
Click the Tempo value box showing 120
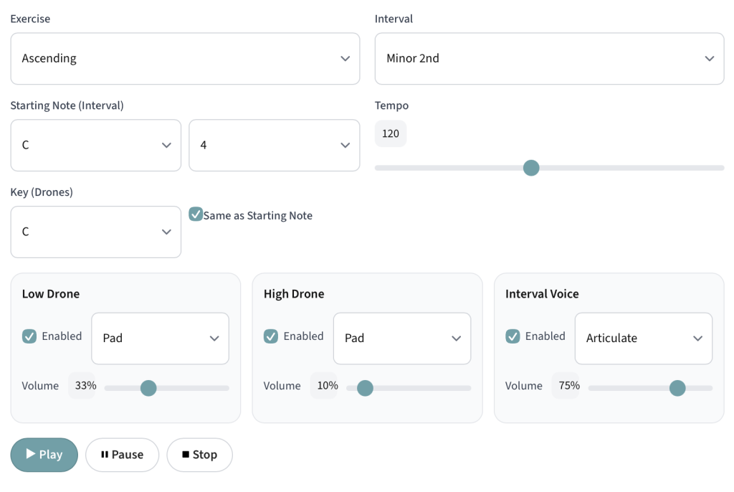tap(391, 134)
